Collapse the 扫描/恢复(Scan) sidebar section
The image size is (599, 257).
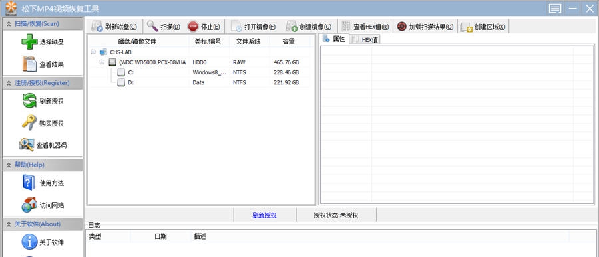point(9,24)
